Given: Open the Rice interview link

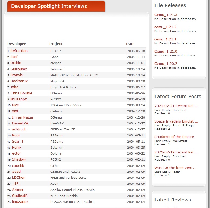Looking at the screenshot, I should tap(15, 105).
